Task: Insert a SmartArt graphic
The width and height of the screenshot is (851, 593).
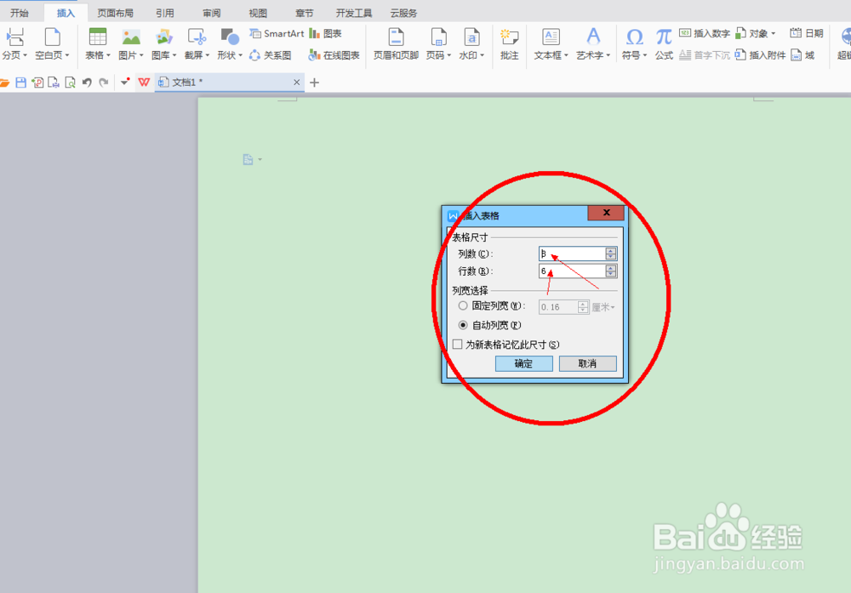Action: 277,34
